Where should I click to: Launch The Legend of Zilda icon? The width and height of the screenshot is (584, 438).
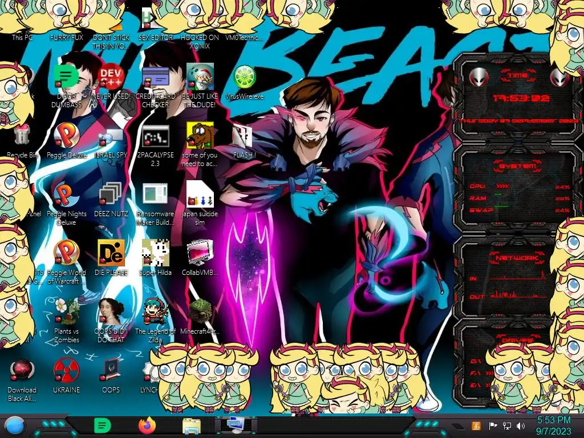tap(155, 311)
